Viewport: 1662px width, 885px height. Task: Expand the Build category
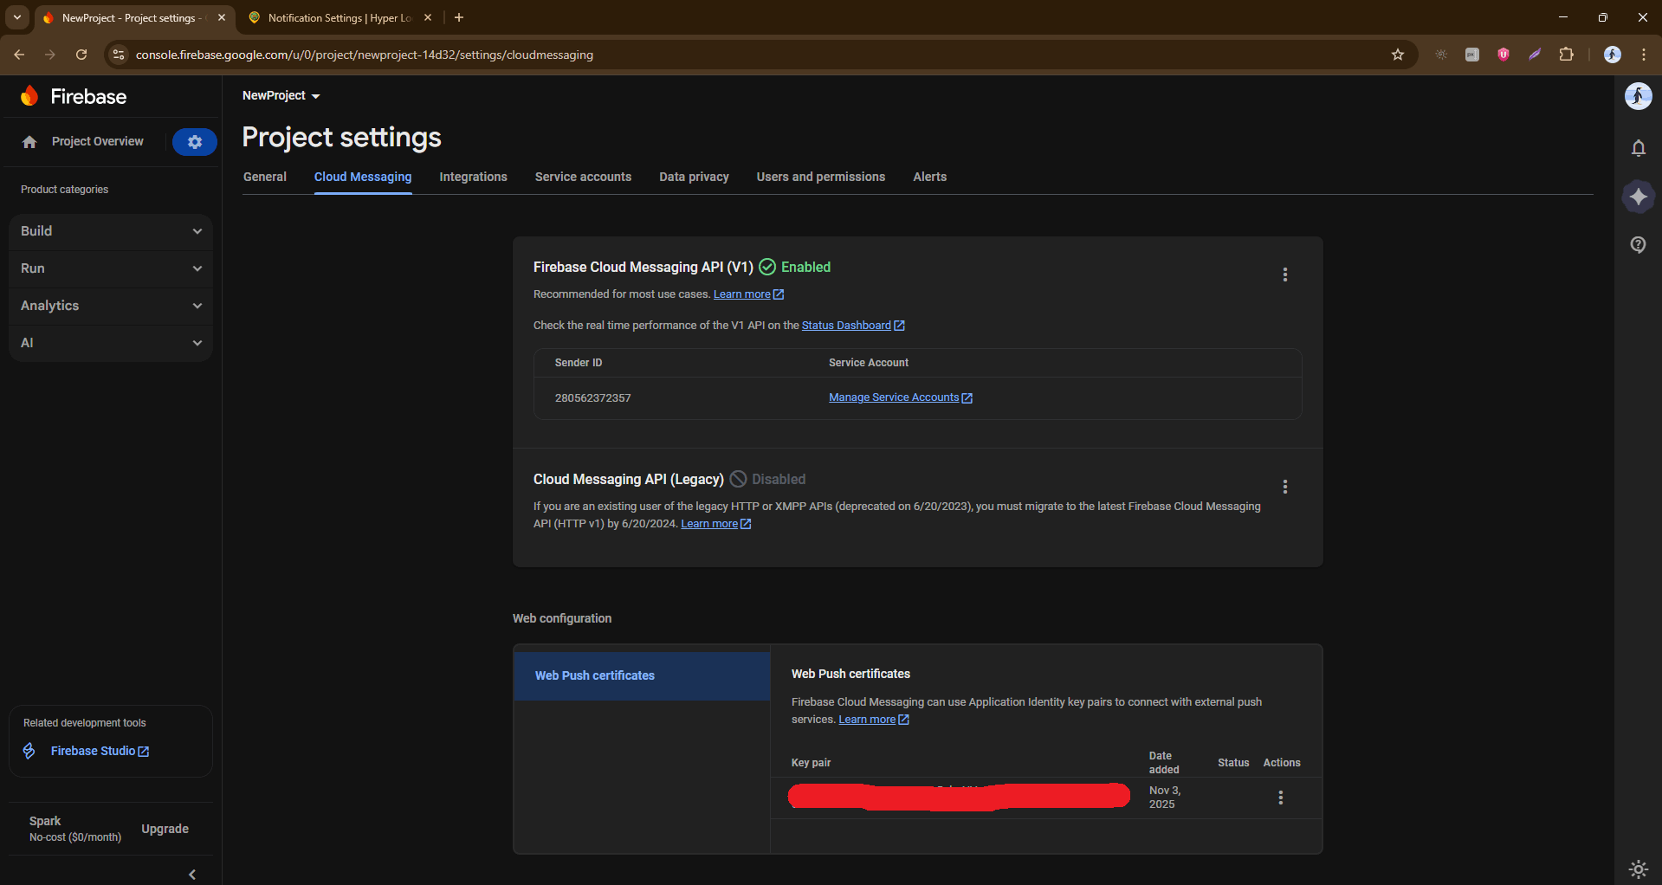pyautogui.click(x=111, y=231)
